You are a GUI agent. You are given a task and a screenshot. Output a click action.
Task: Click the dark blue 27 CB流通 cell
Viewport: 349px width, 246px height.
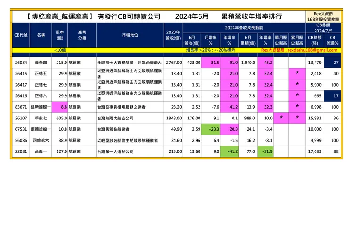(332, 63)
